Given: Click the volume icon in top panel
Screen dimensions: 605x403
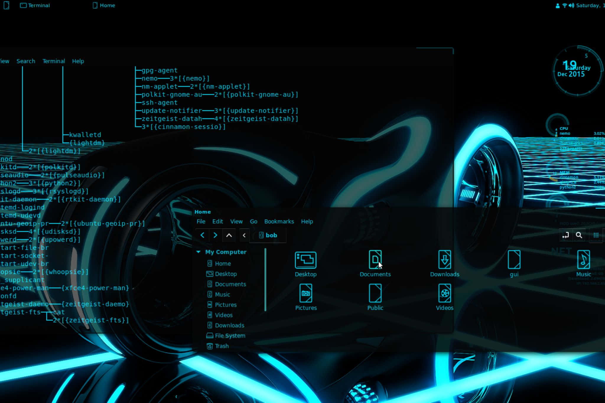Looking at the screenshot, I should click(x=571, y=5).
